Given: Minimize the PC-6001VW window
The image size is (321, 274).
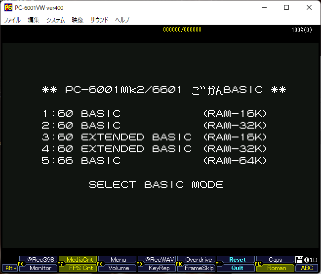Looking at the screenshot, I should [264, 7].
